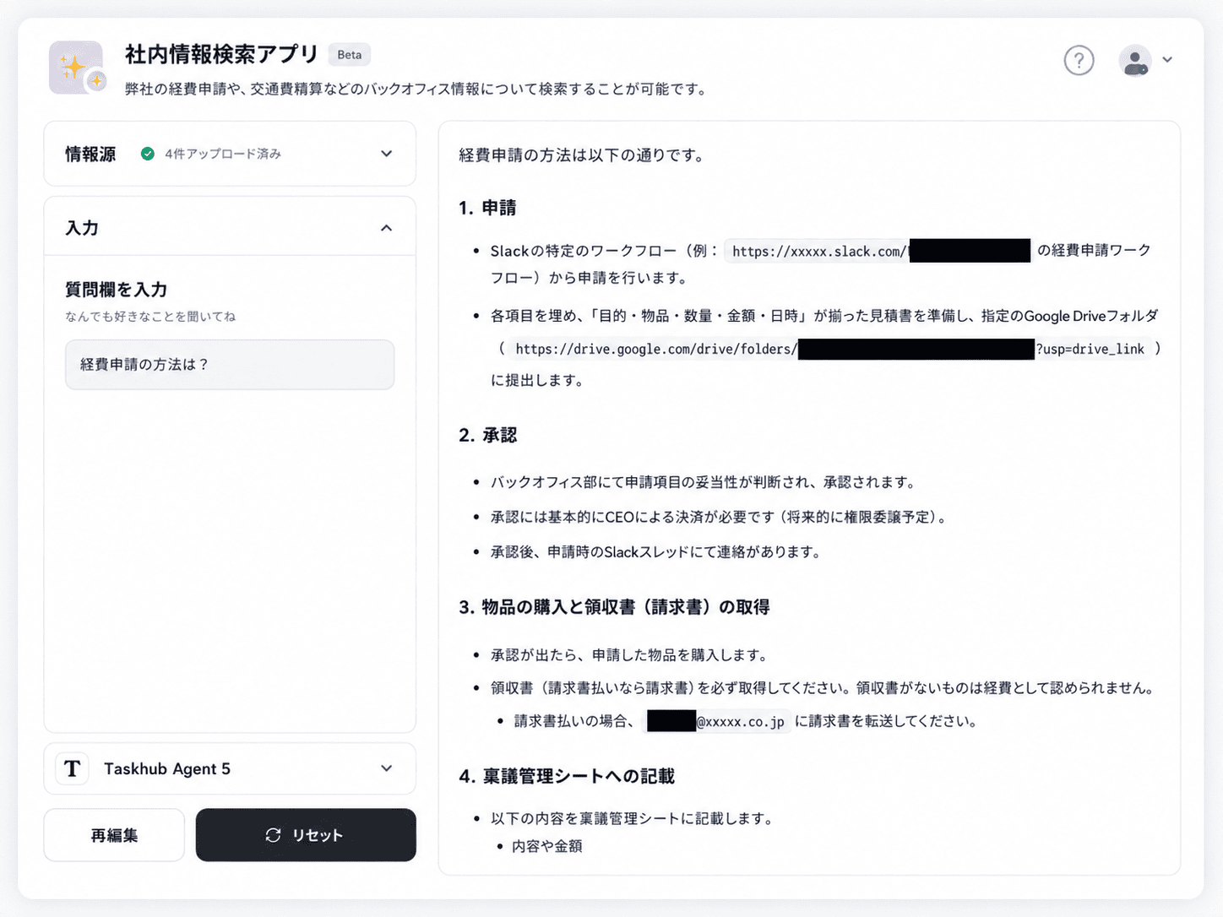Image resolution: width=1223 pixels, height=917 pixels.
Task: Click the 3. 物品の購入と領収書 heading
Action: 614,607
